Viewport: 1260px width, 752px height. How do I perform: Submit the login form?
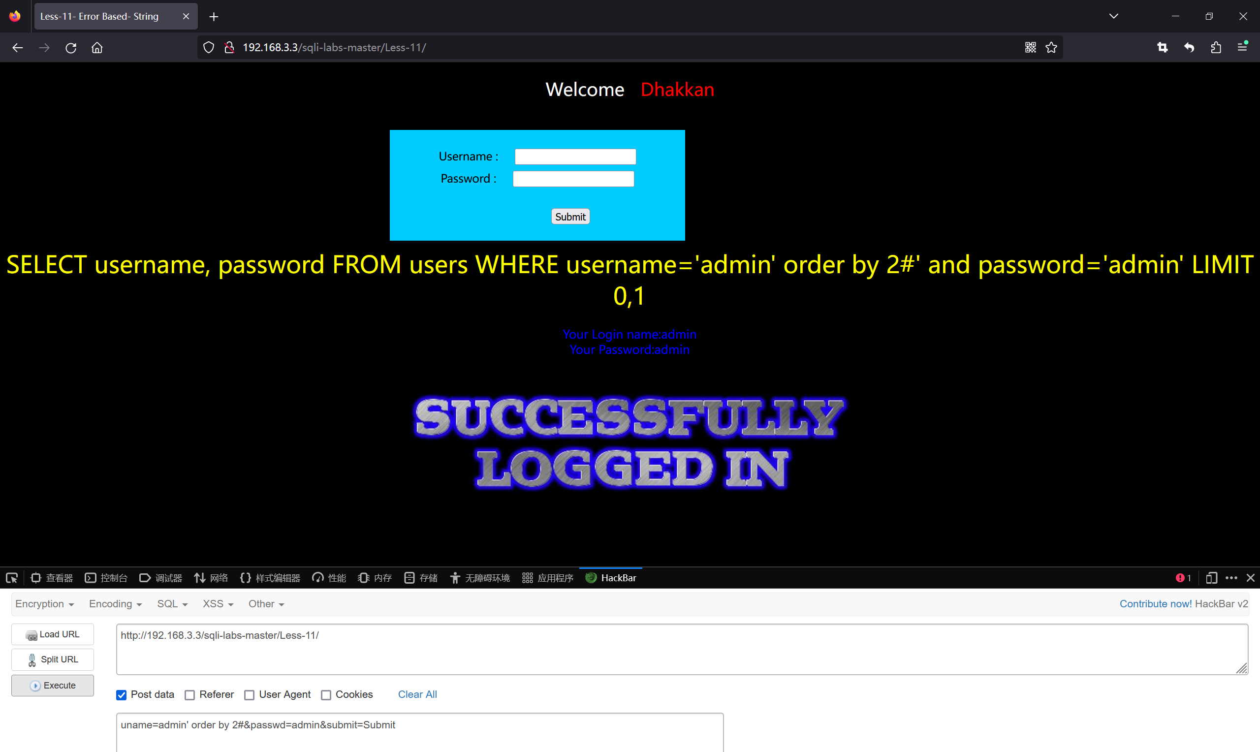click(570, 217)
